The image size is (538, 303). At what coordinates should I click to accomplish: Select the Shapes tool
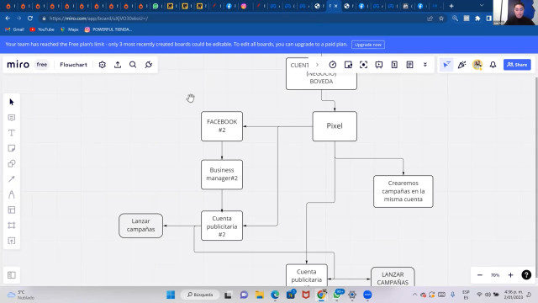click(x=12, y=164)
